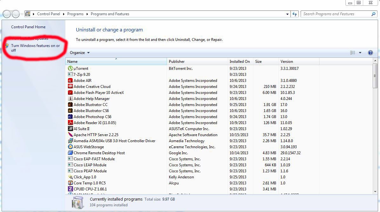Viewport: 380px width, 212px height.
Task: Click the Adobe Flash Player icon
Action: point(70,93)
